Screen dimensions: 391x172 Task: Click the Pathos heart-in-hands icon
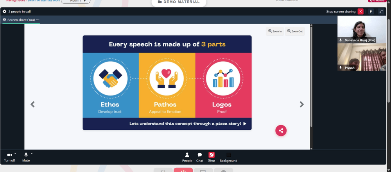pyautogui.click(x=167, y=79)
